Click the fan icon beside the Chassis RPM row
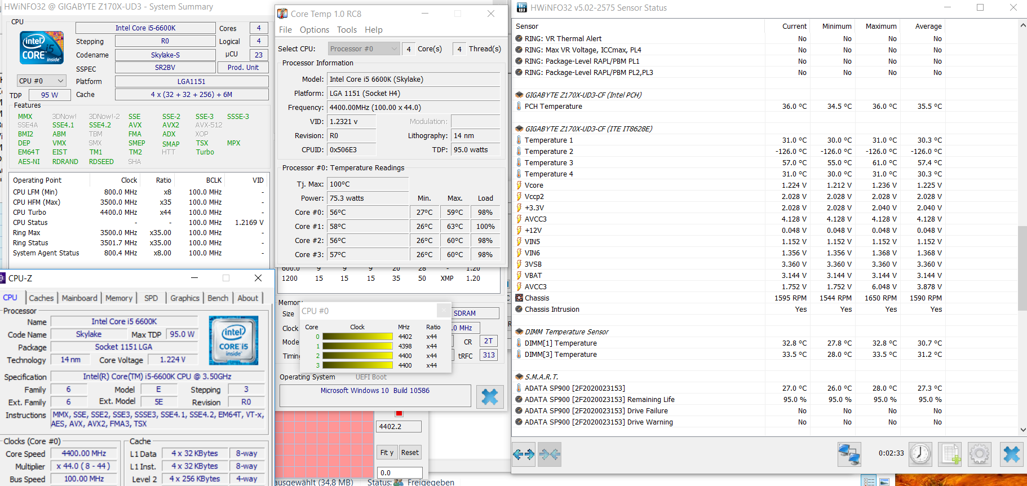Screen dimensions: 1027x486 (x=519, y=298)
